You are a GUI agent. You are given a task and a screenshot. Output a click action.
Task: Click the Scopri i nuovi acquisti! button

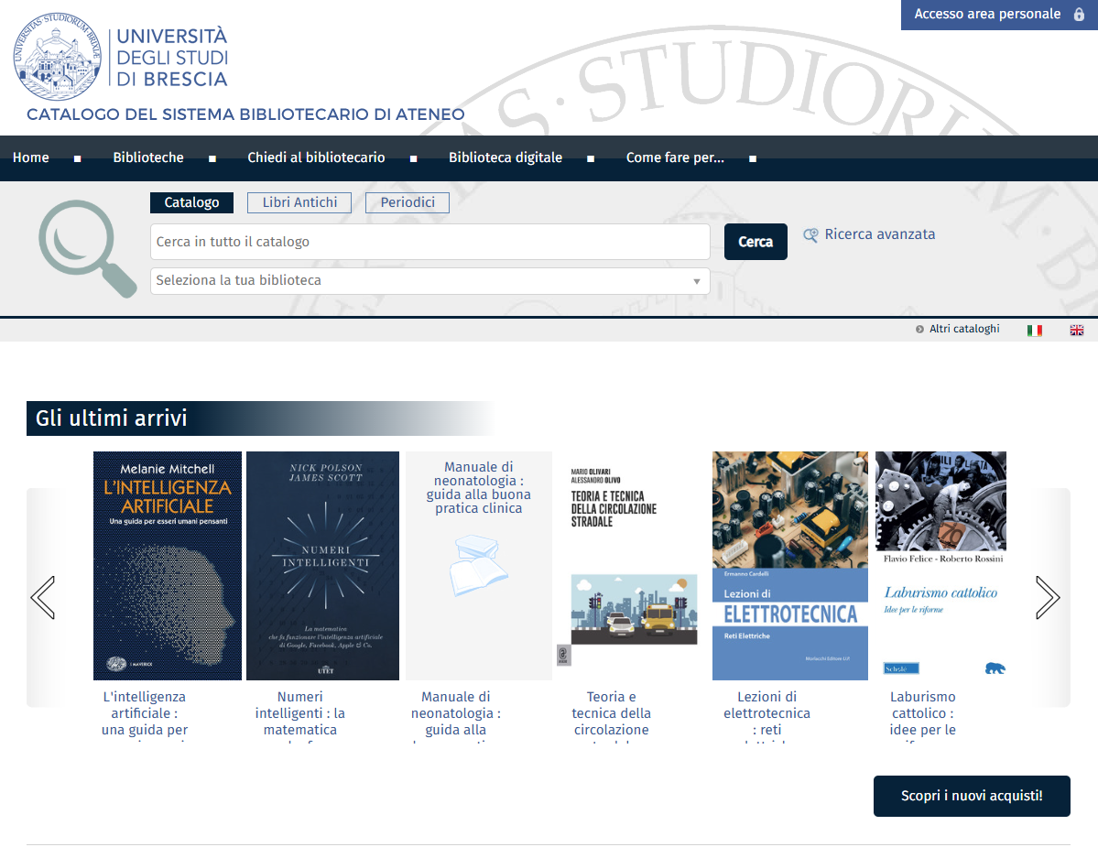pos(971,796)
